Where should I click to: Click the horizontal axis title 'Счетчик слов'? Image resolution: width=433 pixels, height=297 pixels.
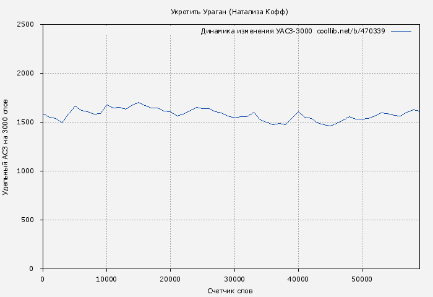[x=230, y=291]
